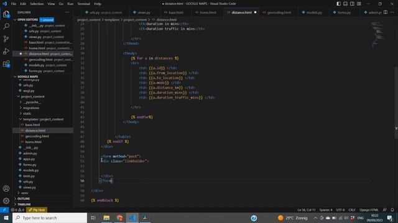Open File Explorer from the taskbar
This screenshot has width=398, height=223.
(x=106, y=218)
